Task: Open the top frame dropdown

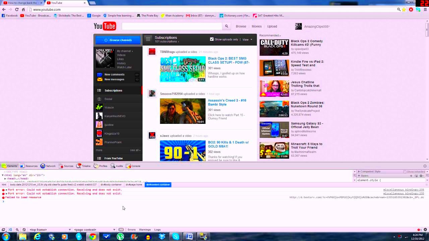Action: coord(50,230)
